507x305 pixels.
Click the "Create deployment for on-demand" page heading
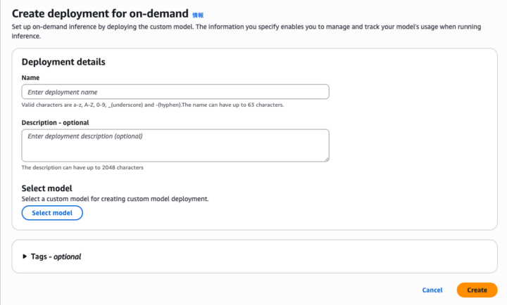click(101, 13)
